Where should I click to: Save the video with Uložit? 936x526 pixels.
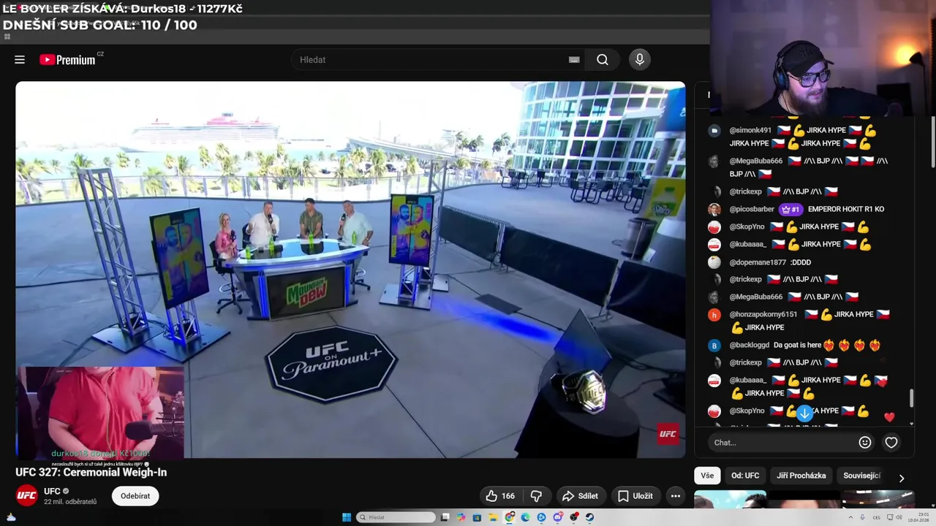[x=635, y=496]
